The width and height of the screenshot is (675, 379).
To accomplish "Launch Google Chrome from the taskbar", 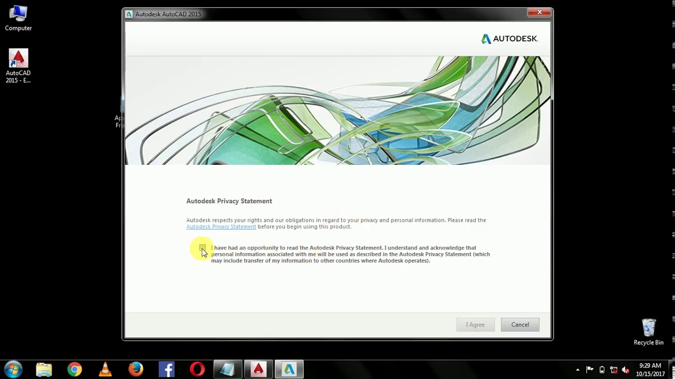I will (75, 369).
